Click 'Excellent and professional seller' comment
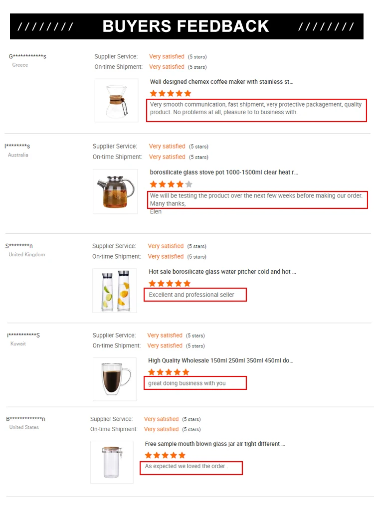Screen dimensions: 374x513 [191, 295]
